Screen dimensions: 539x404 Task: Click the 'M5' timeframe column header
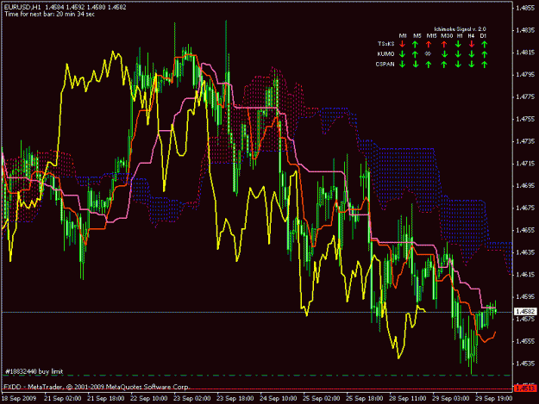417,35
